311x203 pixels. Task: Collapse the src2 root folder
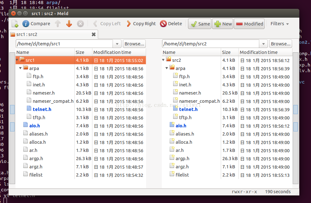click(x=163, y=60)
